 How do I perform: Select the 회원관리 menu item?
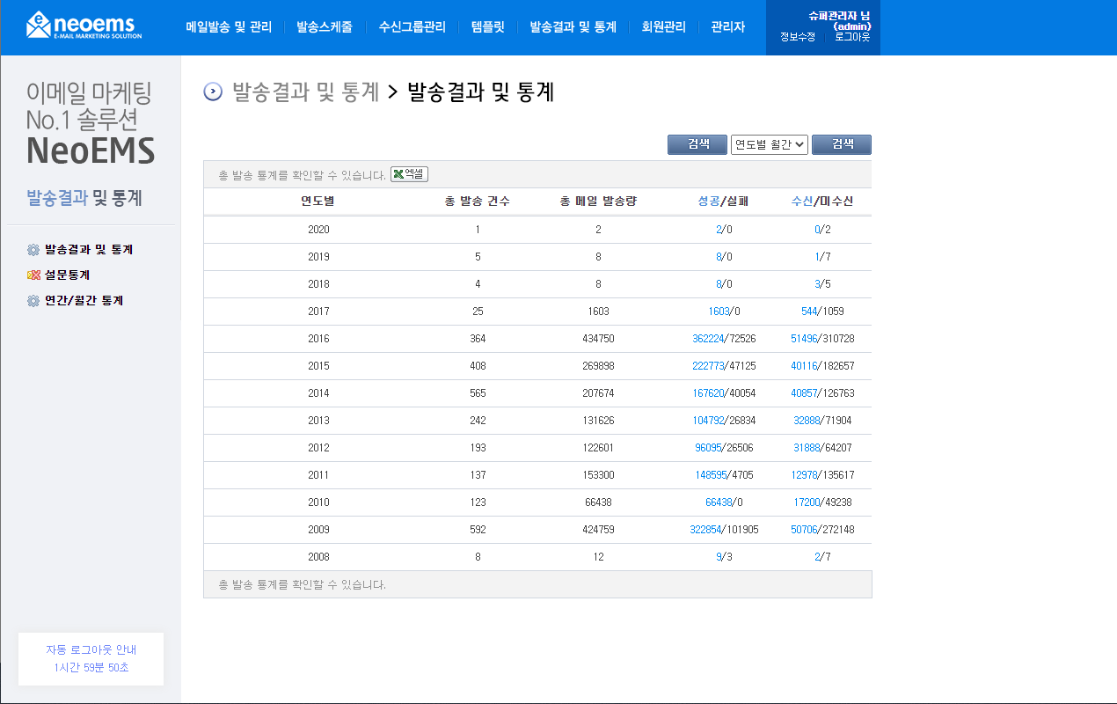(664, 27)
